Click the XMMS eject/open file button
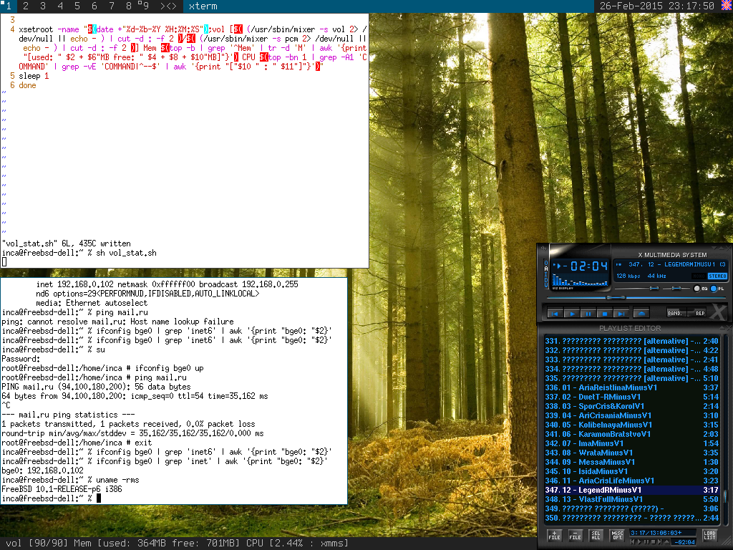Viewport: 733px width, 550px height. [641, 314]
